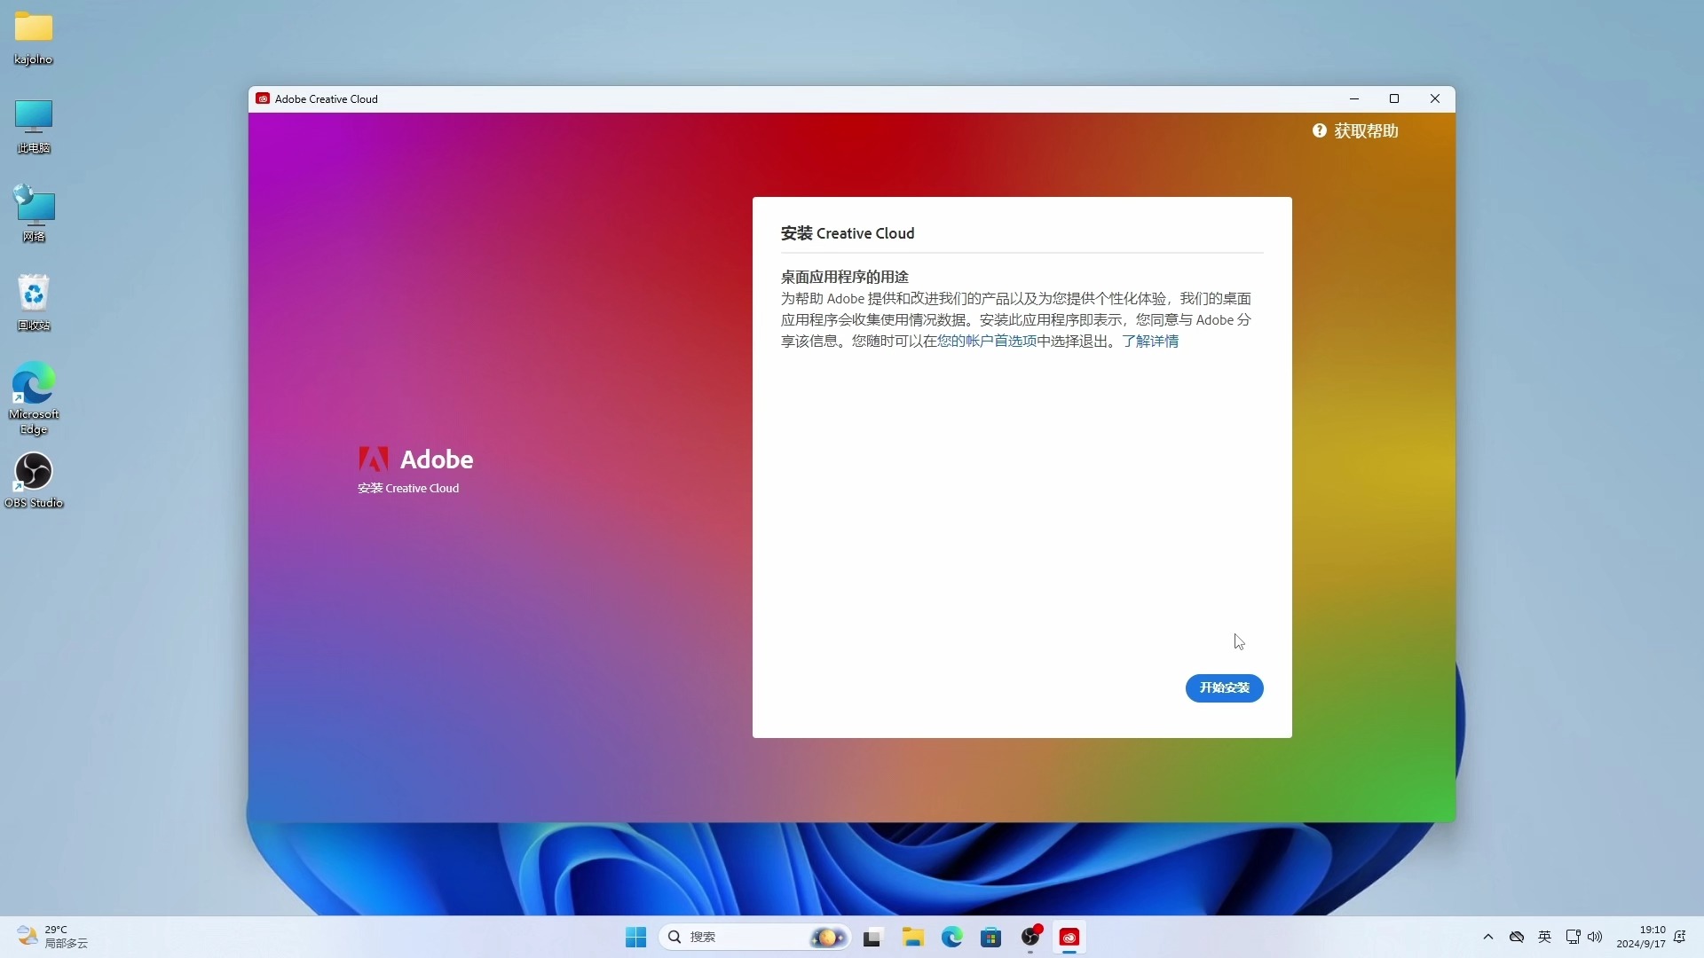Select 此电脑 desktop icon

[34, 126]
